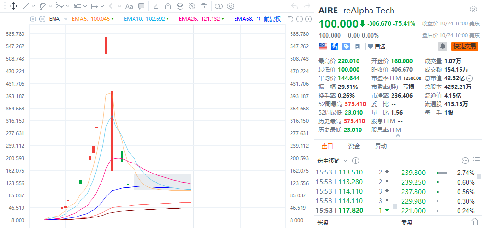The image size is (482, 228).
Task: Open quote panel settings gear top right
Action: (x=473, y=9)
